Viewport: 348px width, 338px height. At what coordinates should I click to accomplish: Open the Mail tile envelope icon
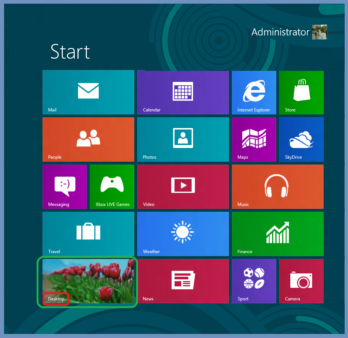88,91
